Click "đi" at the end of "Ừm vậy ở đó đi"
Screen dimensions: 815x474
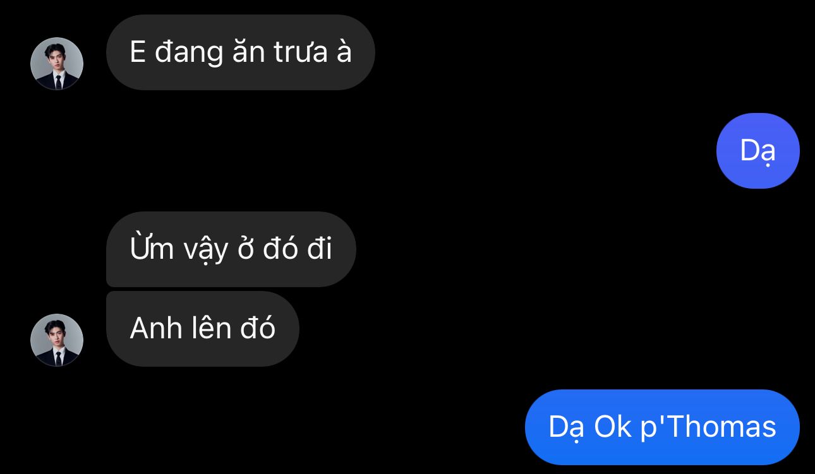tap(320, 248)
